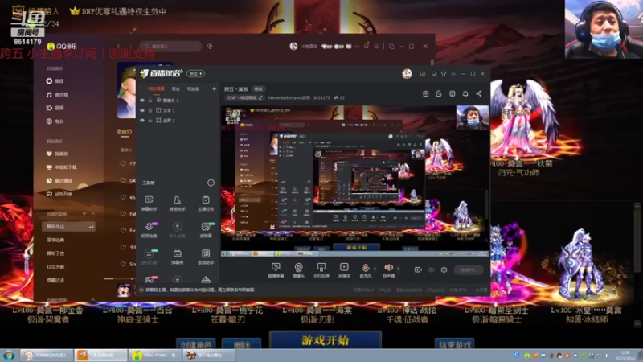Switch to third scene tab in 直播伴侣
The height and width of the screenshot is (362, 643).
point(193,88)
